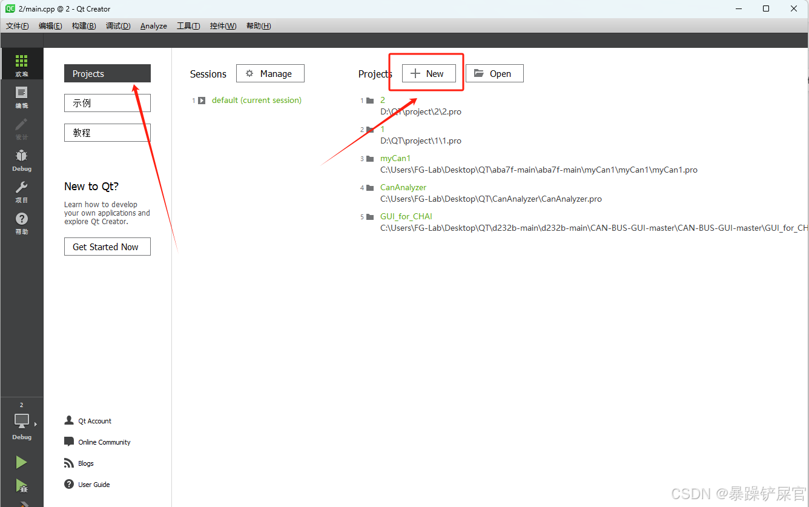Image resolution: width=809 pixels, height=507 pixels.
Task: Click the Sessions heading
Action: [208, 74]
